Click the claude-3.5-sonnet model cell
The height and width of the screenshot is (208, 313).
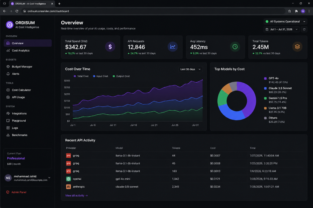coord(127,187)
